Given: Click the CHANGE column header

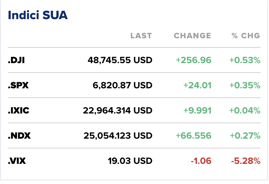Looking at the screenshot, I should pos(192,36).
